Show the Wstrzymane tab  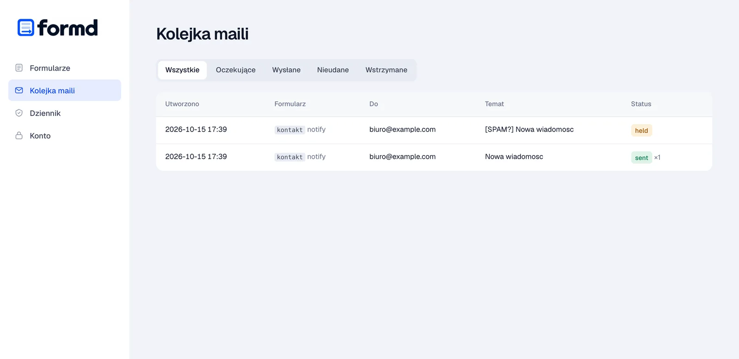(x=387, y=70)
